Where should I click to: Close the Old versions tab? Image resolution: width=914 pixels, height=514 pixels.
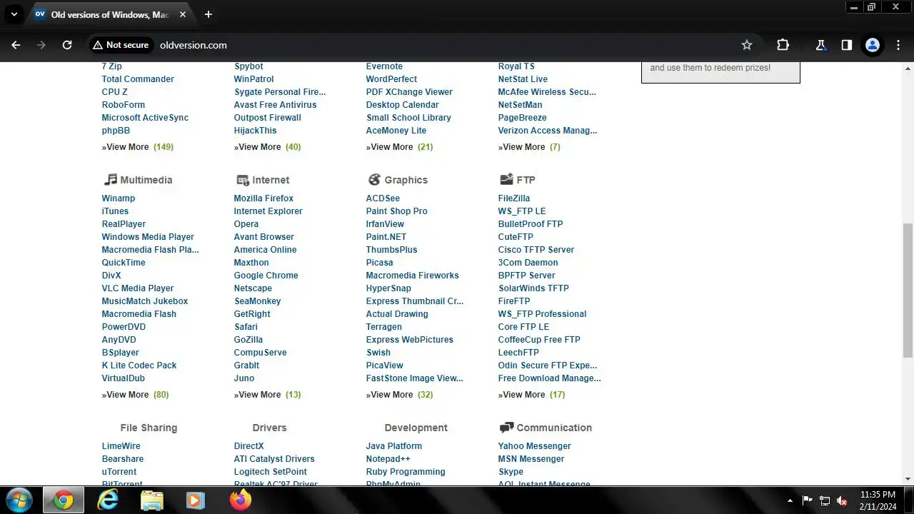point(183,14)
